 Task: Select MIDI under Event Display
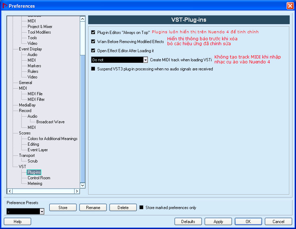(x=31, y=60)
